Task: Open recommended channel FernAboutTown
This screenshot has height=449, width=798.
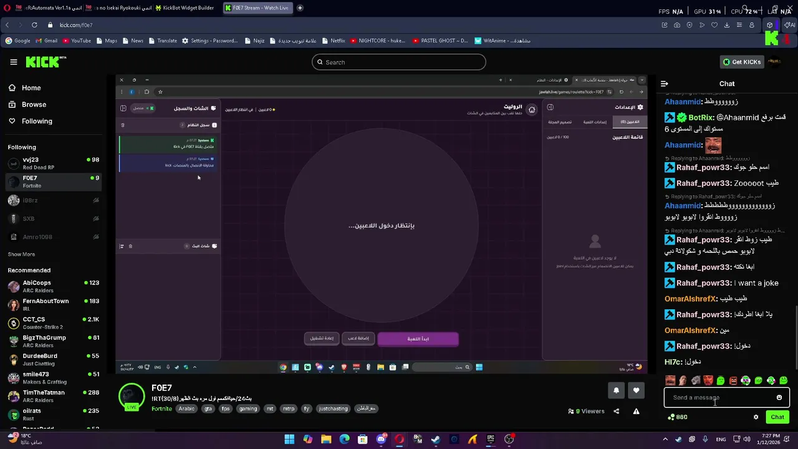Action: point(53,304)
